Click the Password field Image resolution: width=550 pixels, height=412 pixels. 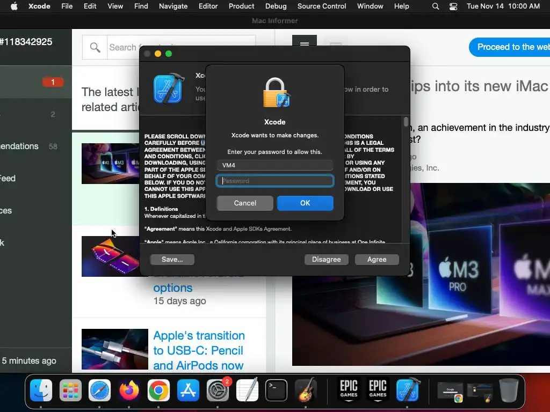click(x=275, y=181)
